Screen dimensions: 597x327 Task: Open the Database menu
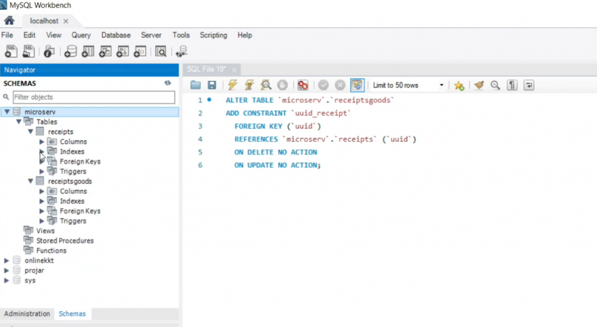(x=116, y=35)
